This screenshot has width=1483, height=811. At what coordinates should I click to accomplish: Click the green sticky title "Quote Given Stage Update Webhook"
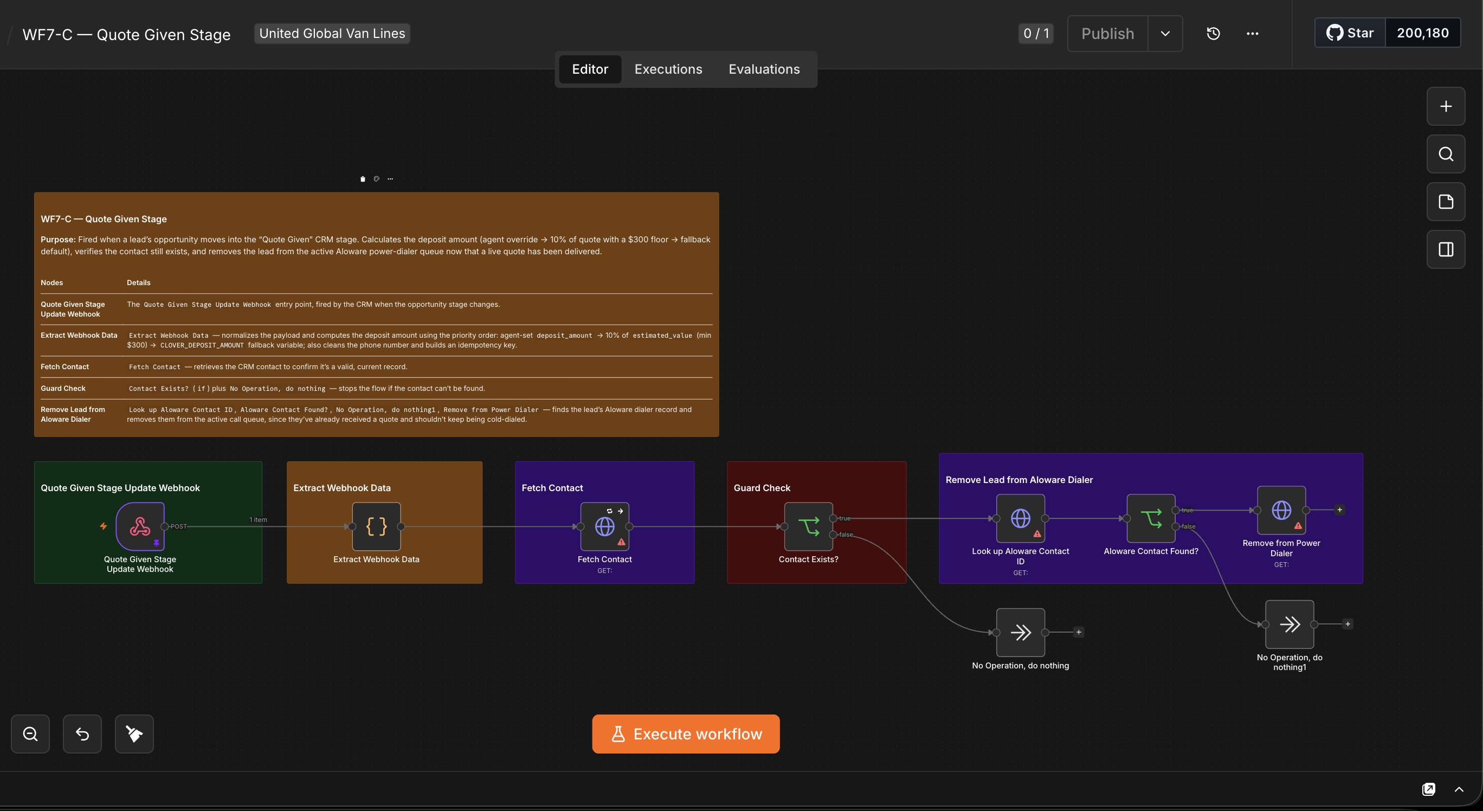pyautogui.click(x=120, y=488)
